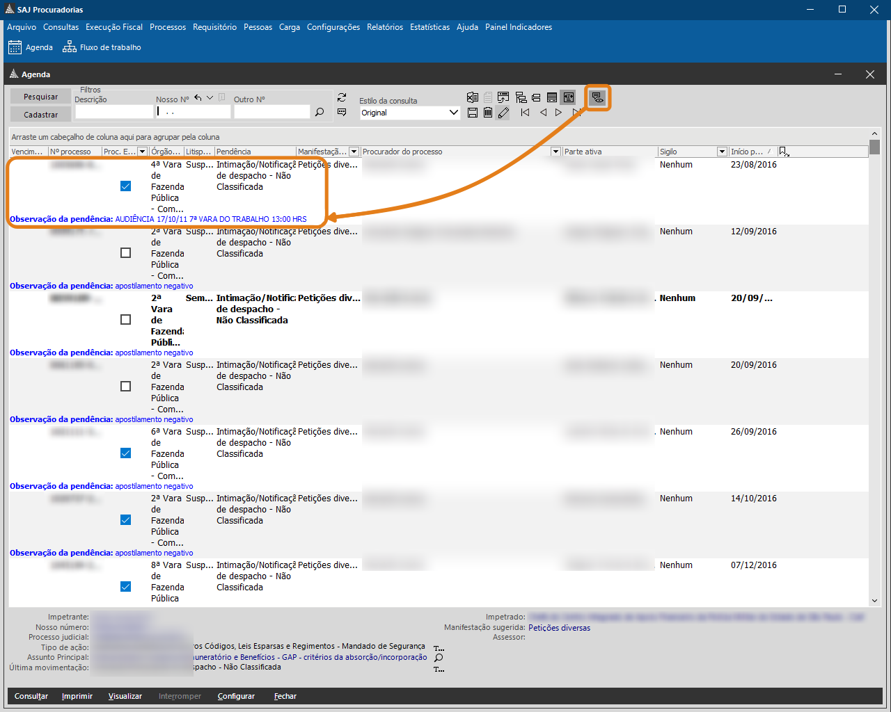Click the vertical scrollbar down arrow
891x712 pixels.
click(x=875, y=600)
